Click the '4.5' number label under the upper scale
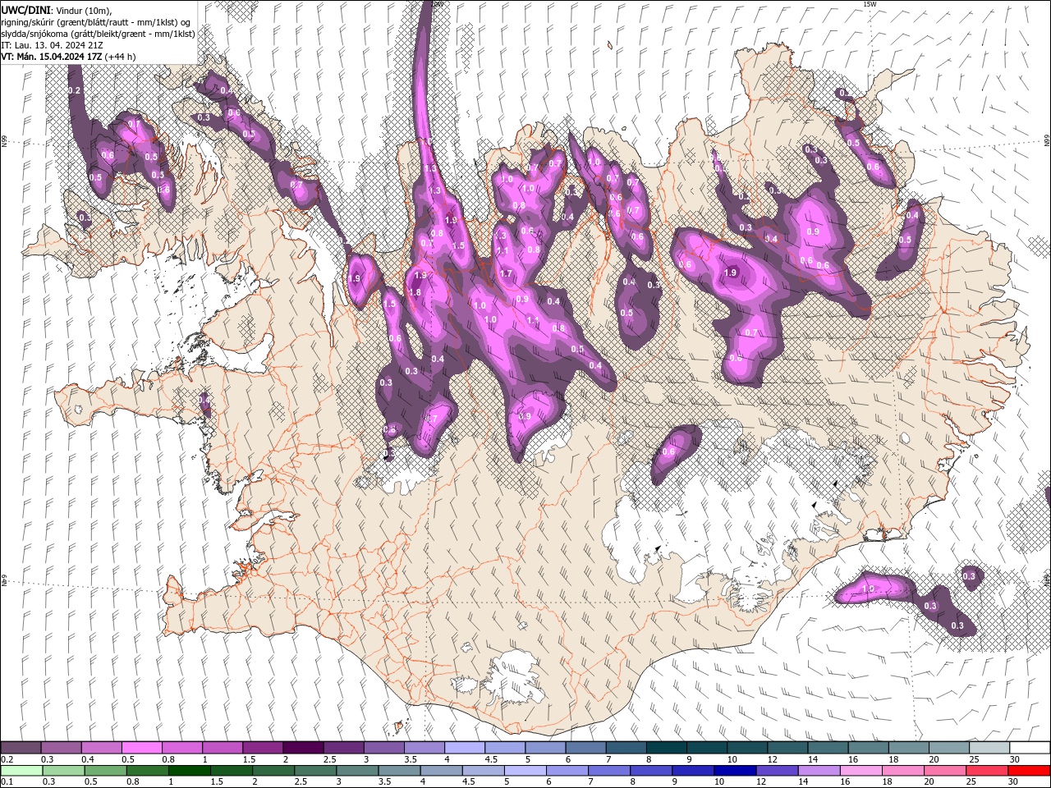This screenshot has height=788, width=1051. tap(491, 759)
